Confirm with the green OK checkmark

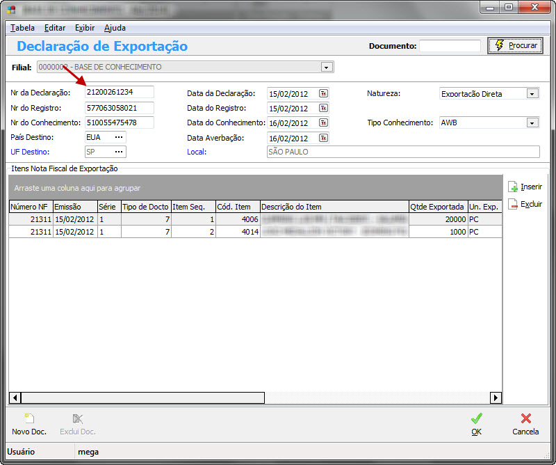476,424
